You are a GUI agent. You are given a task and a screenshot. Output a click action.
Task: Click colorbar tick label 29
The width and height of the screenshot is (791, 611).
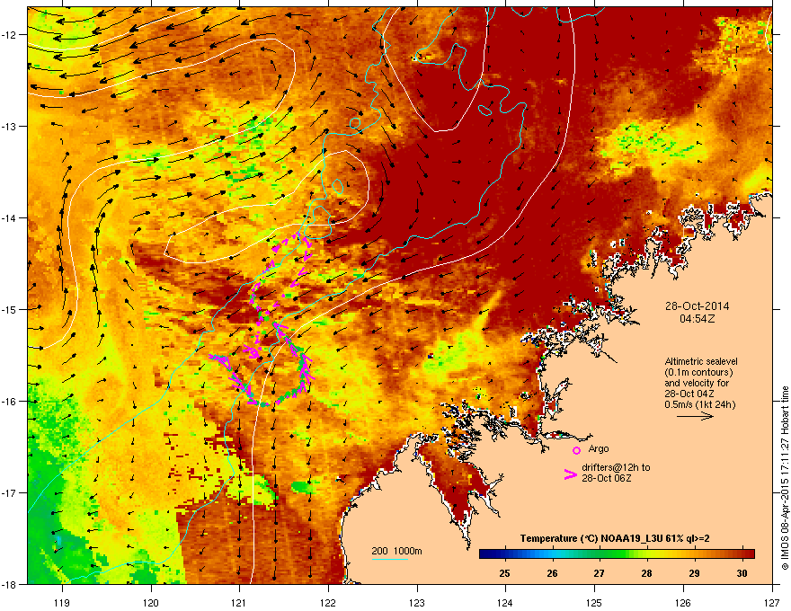pyautogui.click(x=694, y=573)
